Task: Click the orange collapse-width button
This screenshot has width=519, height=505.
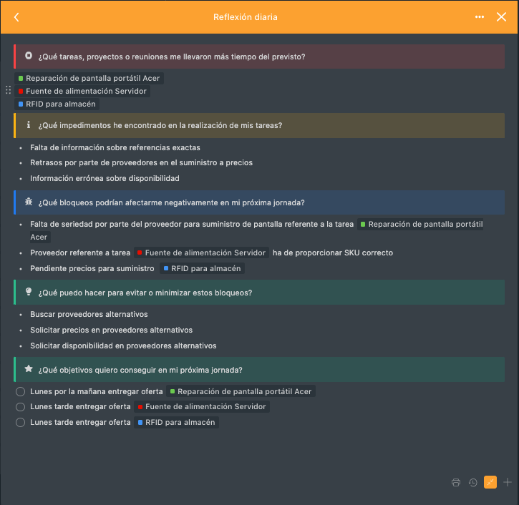Action: click(490, 482)
